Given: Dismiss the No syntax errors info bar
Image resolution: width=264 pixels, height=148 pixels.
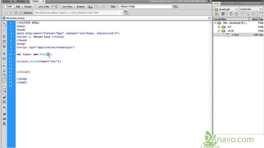Looking at the screenshot, I should (x=209, y=18).
